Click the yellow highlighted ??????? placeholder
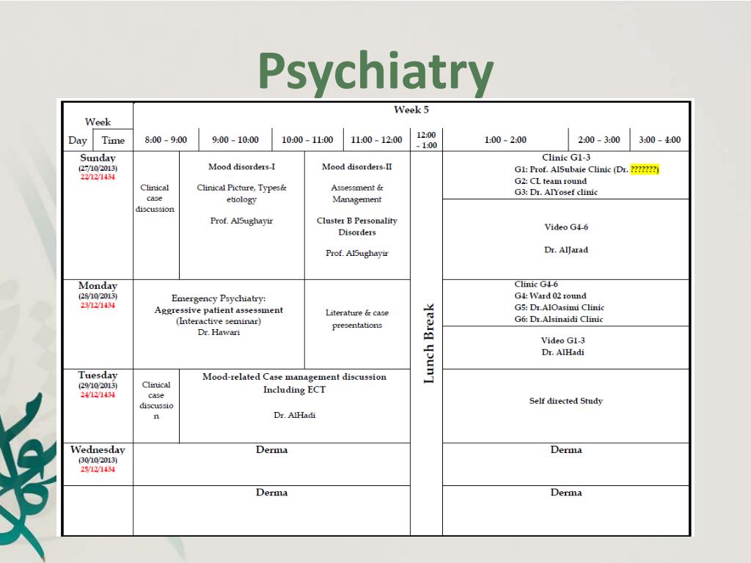Screen dimensions: 751x563 pyautogui.click(x=645, y=169)
